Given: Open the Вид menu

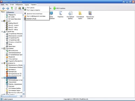Looking at the screenshot, I should pyautogui.click(x=7, y=5).
